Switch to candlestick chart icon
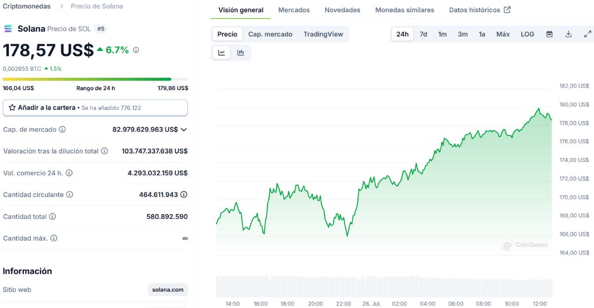 (241, 52)
